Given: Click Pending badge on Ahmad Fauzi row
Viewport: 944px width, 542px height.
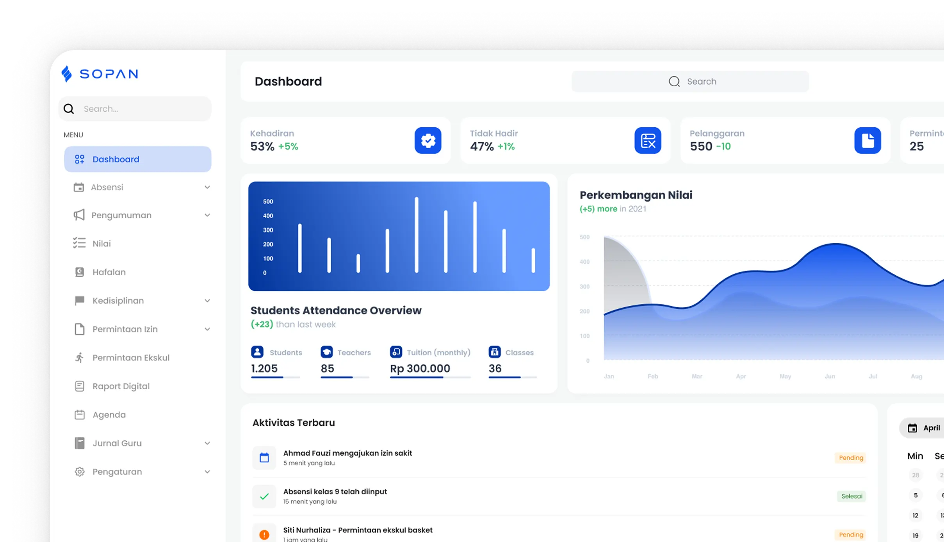Looking at the screenshot, I should pyautogui.click(x=851, y=458).
